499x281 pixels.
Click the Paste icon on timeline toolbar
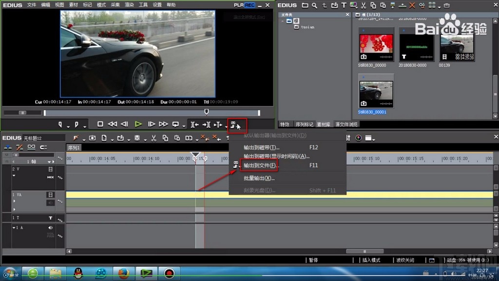tap(177, 138)
